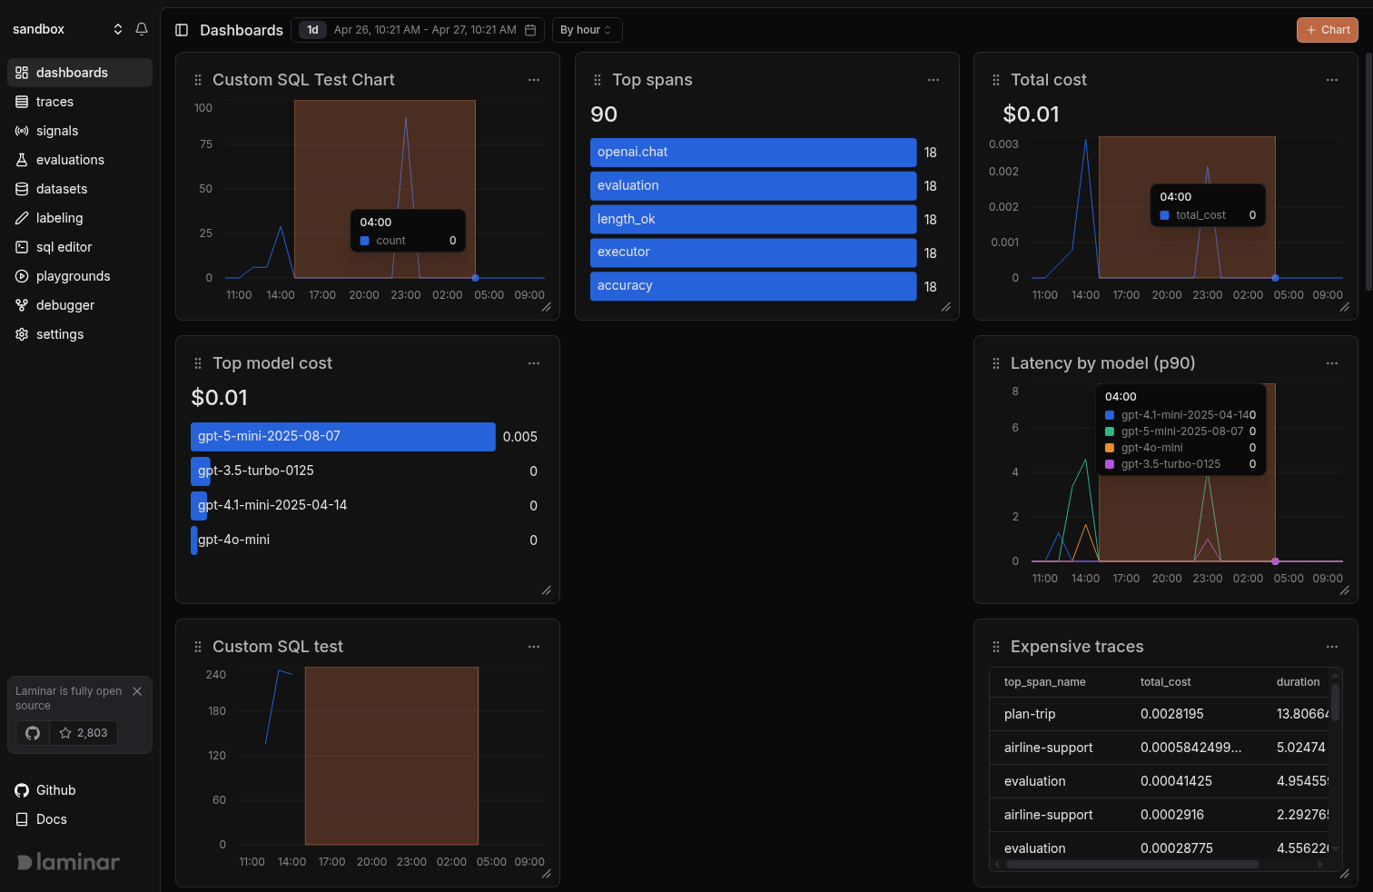This screenshot has height=892, width=1373.
Task: Click the top_span_name column header
Action: click(x=1045, y=682)
